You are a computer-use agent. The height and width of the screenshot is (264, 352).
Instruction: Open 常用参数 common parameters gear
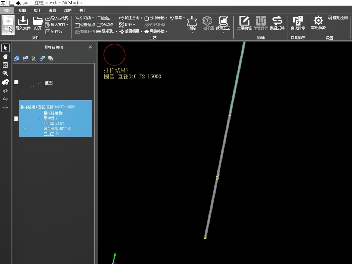tap(318, 23)
